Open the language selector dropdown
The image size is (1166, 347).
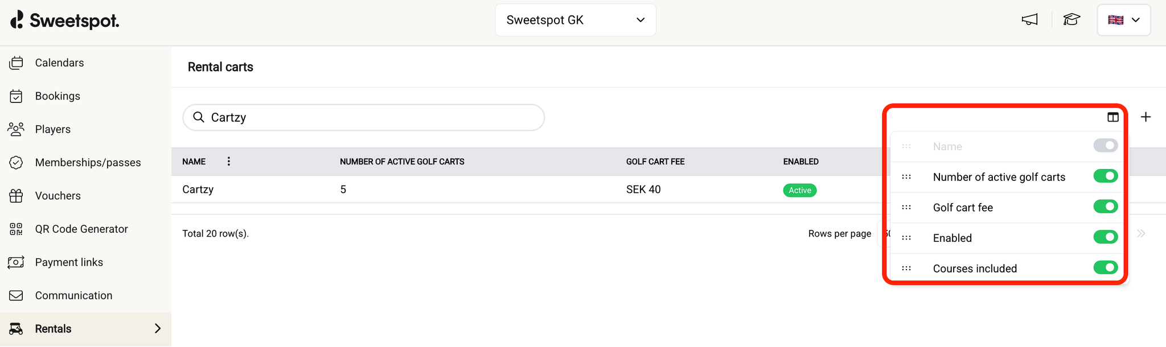(x=1123, y=19)
